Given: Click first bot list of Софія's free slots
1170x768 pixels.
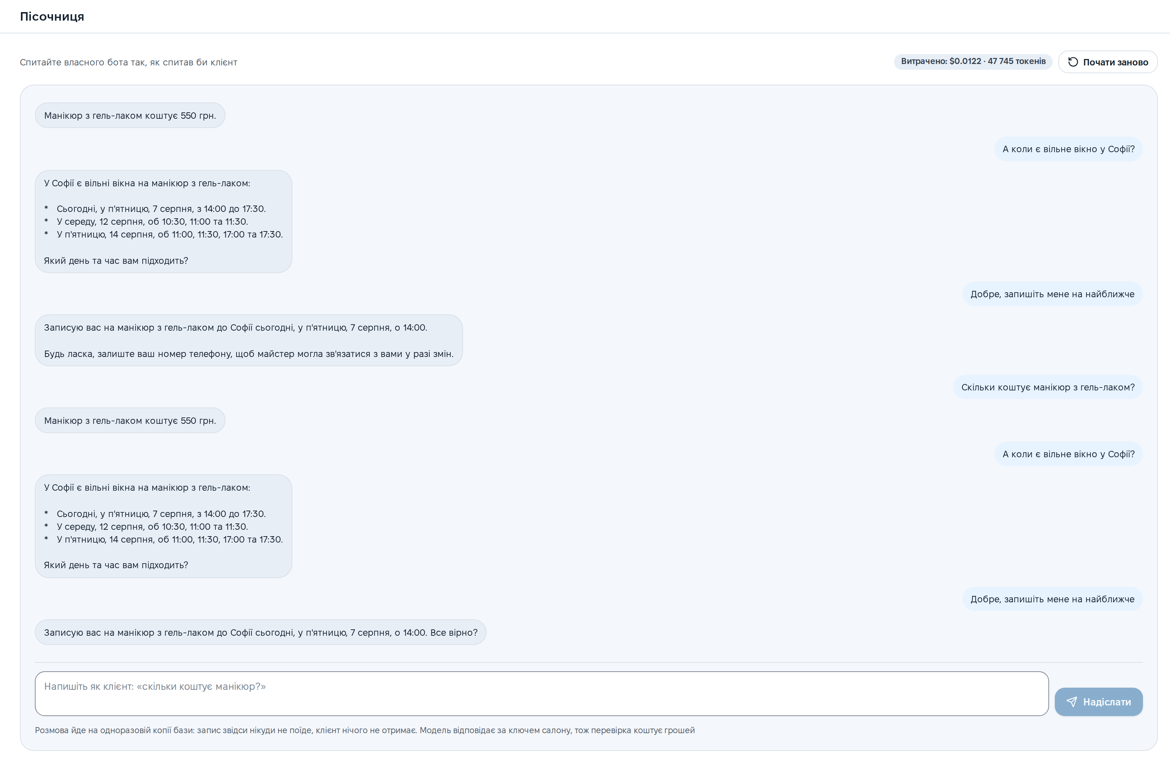Looking at the screenshot, I should click(x=163, y=222).
